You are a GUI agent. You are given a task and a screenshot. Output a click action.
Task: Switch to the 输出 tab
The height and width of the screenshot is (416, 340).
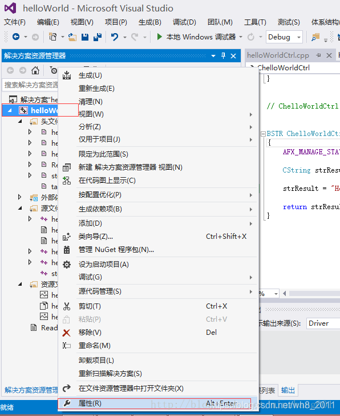click(288, 390)
